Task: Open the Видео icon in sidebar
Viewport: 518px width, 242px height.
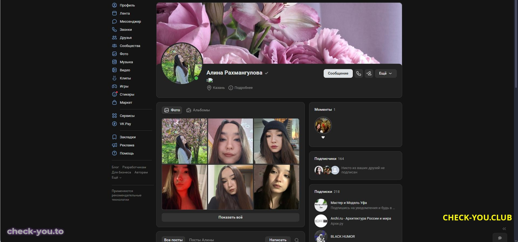Action: pos(114,70)
